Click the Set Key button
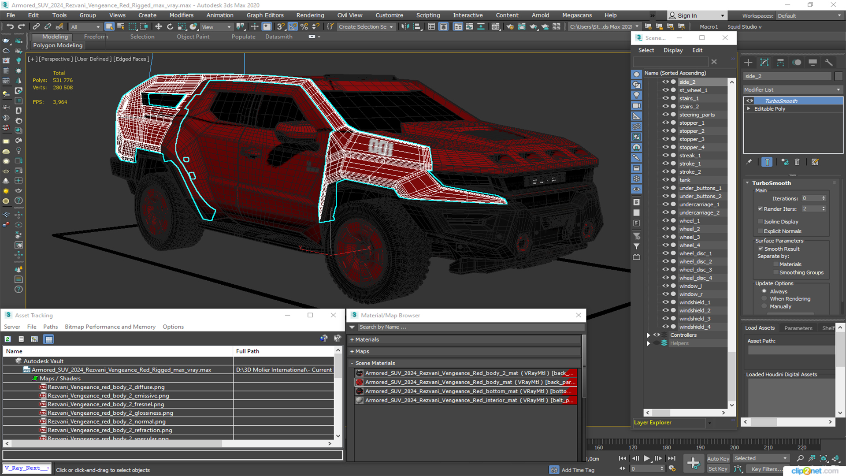The width and height of the screenshot is (846, 476). pos(718,469)
